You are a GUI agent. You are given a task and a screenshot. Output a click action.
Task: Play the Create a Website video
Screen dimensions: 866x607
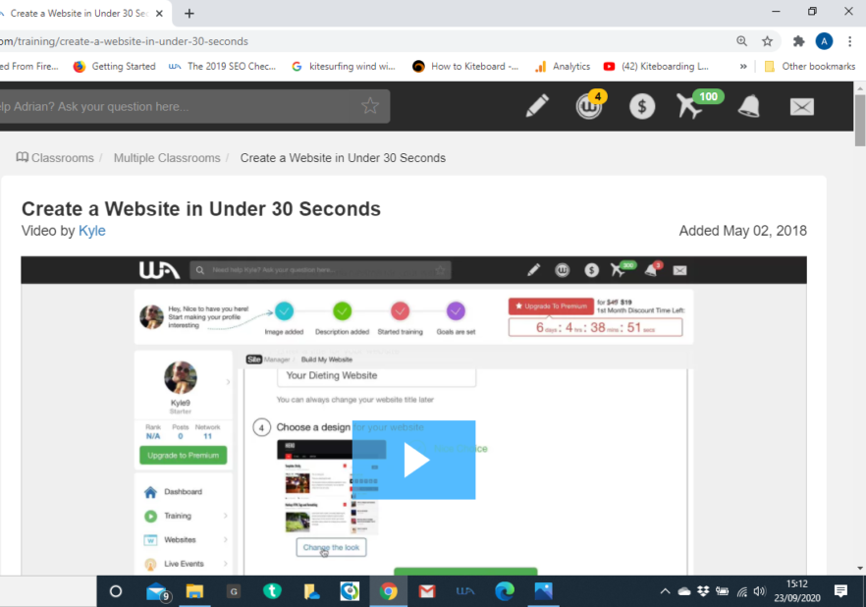[x=413, y=460]
